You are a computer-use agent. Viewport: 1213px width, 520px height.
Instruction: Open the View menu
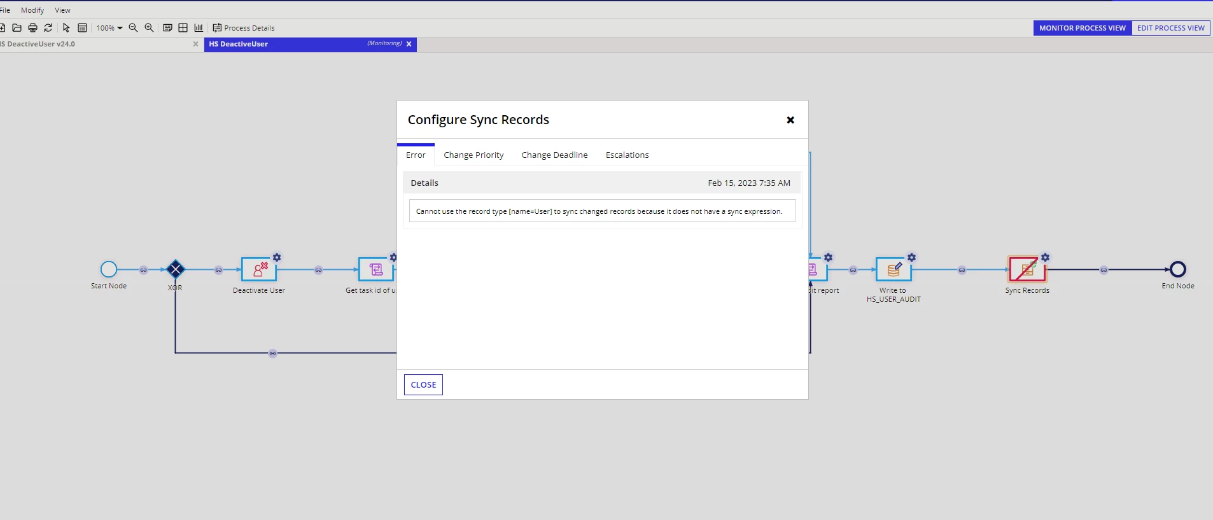(x=62, y=10)
